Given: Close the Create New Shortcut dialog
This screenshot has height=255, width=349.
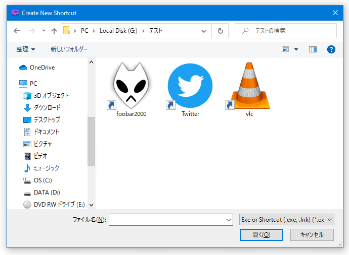Looking at the screenshot, I should 335,13.
